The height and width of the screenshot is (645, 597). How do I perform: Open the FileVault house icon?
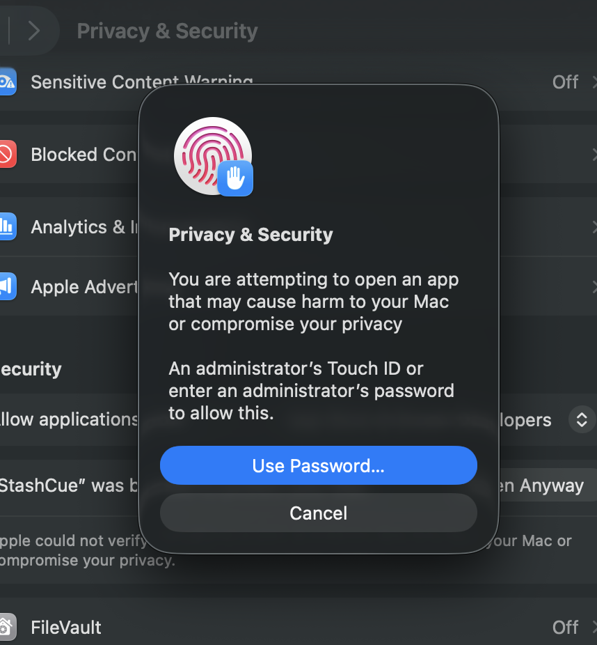tap(8, 628)
